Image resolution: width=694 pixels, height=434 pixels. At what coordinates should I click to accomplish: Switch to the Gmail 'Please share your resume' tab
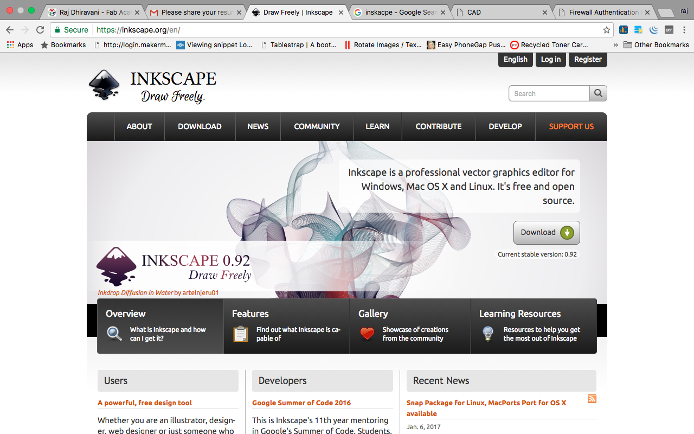coord(196,12)
